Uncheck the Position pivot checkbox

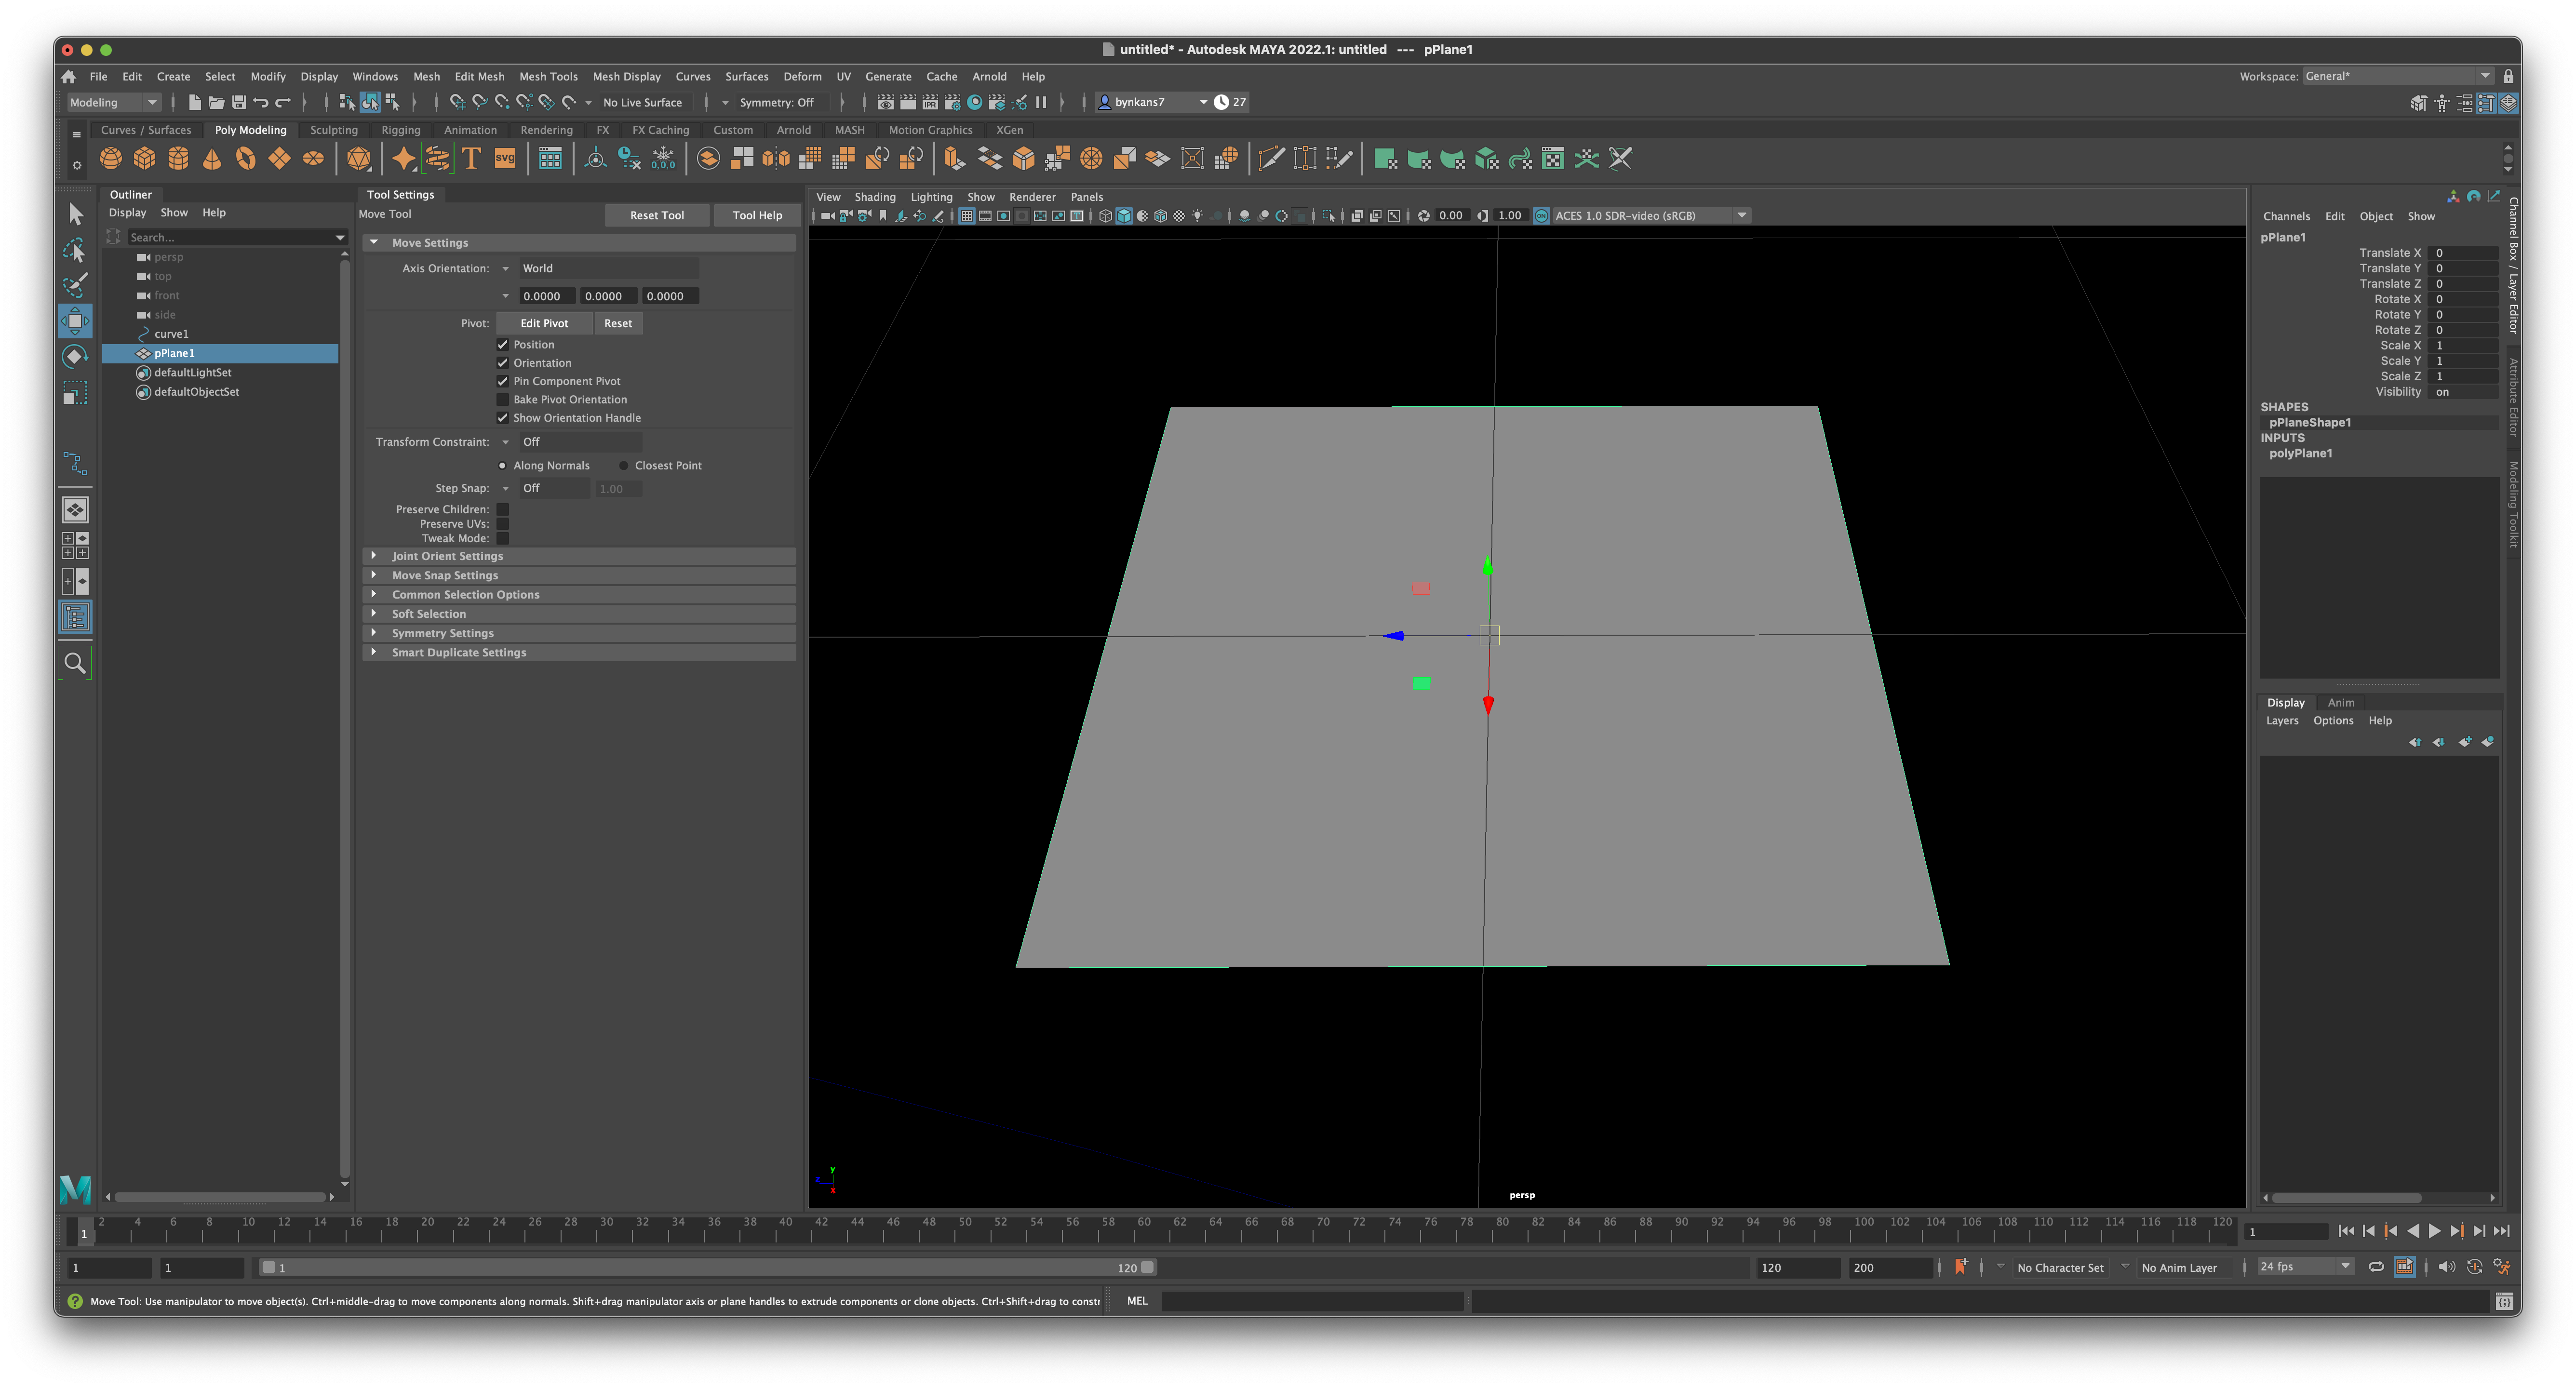click(x=503, y=344)
